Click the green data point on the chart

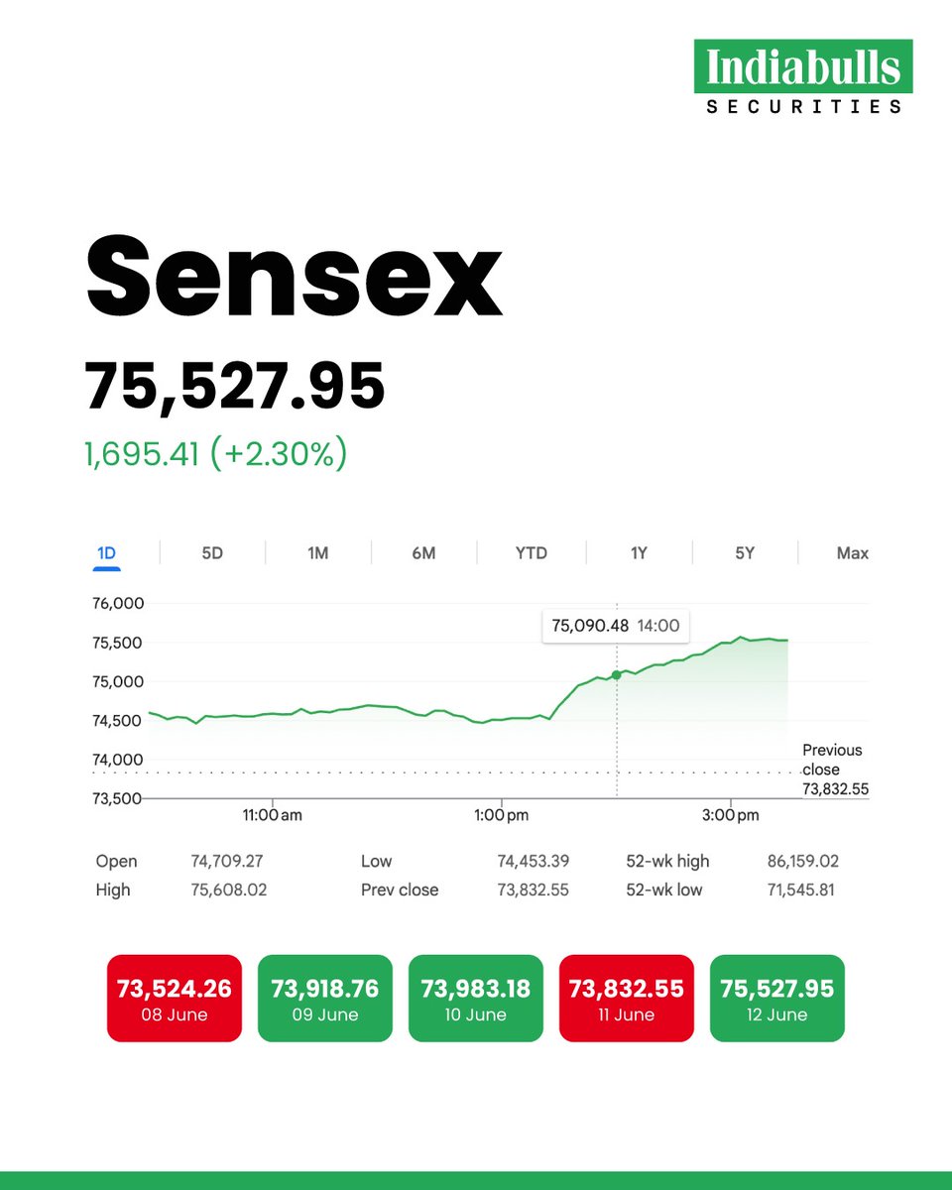click(x=616, y=674)
